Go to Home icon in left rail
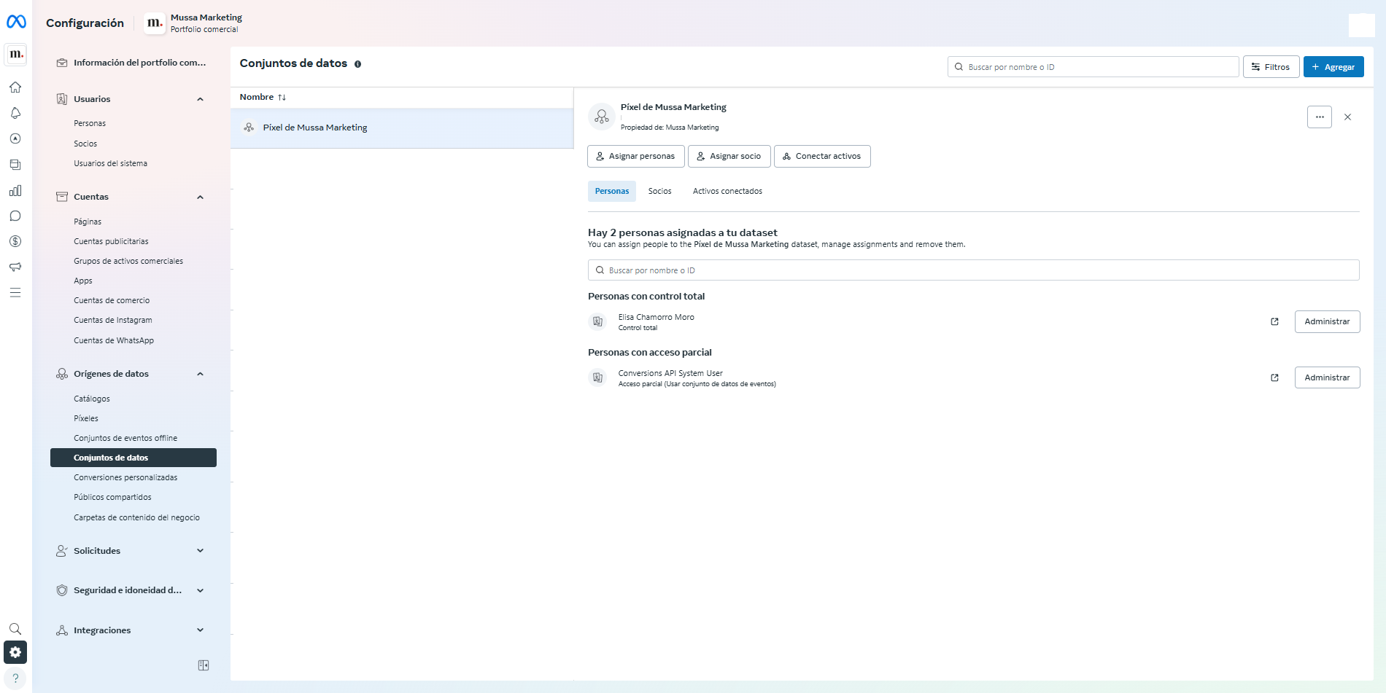This screenshot has width=1386, height=693. [x=15, y=87]
